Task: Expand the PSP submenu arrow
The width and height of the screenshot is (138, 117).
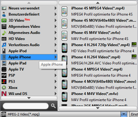Action: click(56, 75)
